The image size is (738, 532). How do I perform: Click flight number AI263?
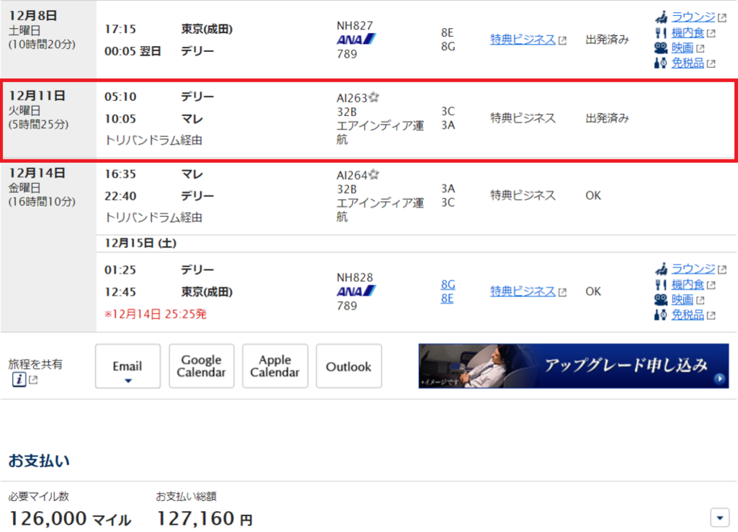[352, 98]
